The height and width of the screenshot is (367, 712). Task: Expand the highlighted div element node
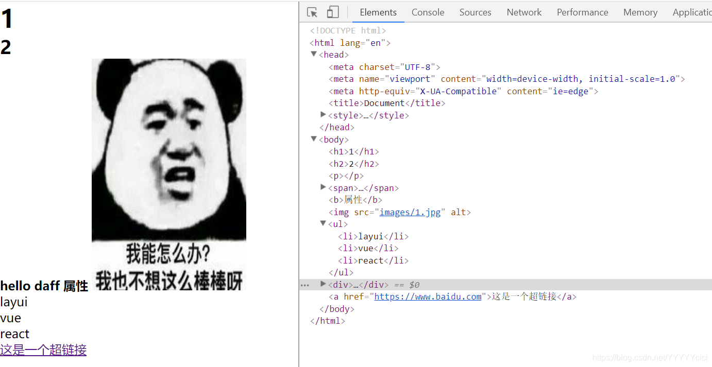point(323,284)
